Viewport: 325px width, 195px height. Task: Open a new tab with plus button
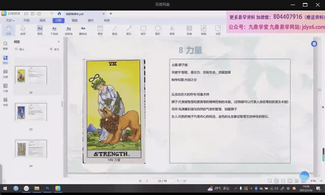coord(111,13)
